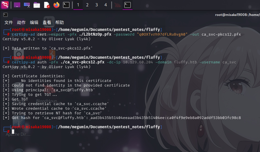
Task: Click the output name ca_svc-pkcs12.pfx in first command
Action: coord(221,34)
